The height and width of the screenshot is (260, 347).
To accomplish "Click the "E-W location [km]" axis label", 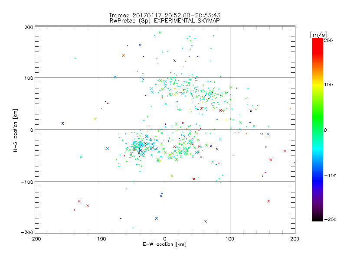I will point(164,244).
